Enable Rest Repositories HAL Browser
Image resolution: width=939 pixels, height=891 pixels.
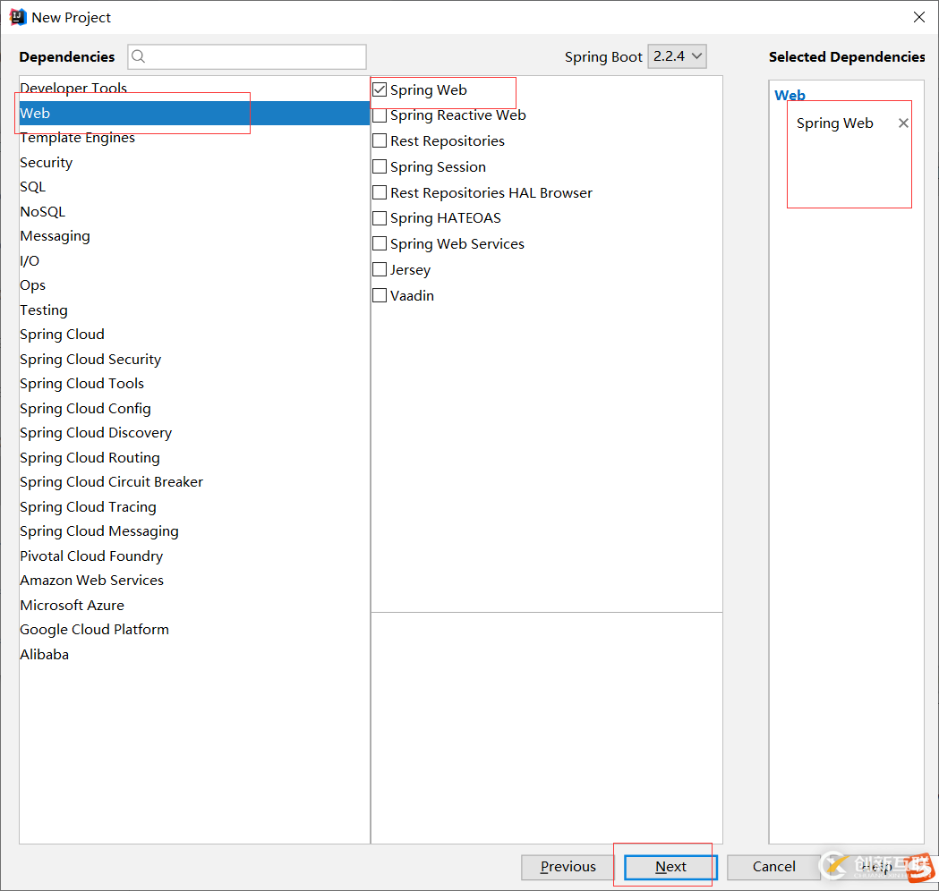(x=380, y=192)
